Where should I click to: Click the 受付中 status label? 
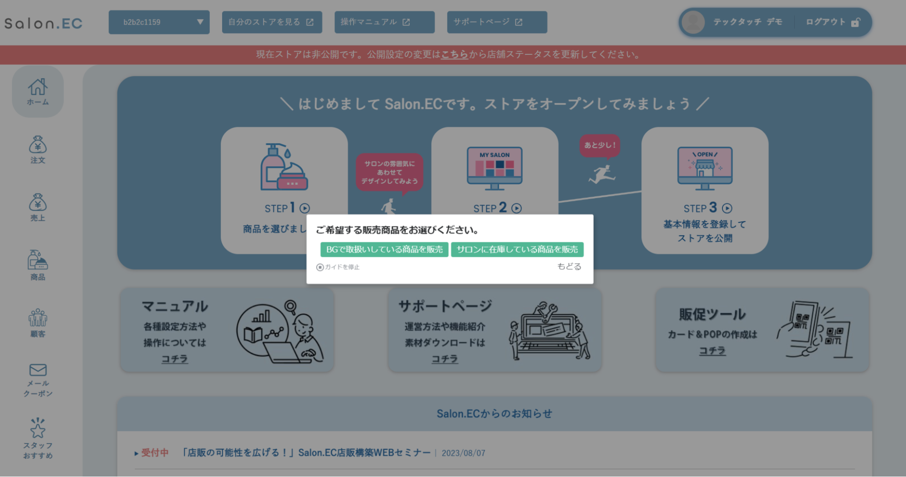pyautogui.click(x=155, y=453)
